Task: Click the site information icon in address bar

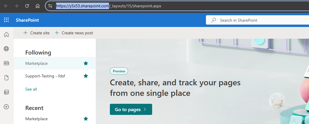Action: point(51,6)
